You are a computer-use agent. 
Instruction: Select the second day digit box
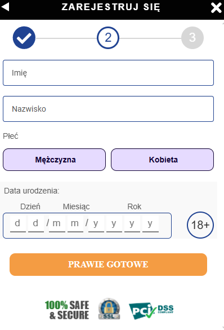[x=36, y=224]
